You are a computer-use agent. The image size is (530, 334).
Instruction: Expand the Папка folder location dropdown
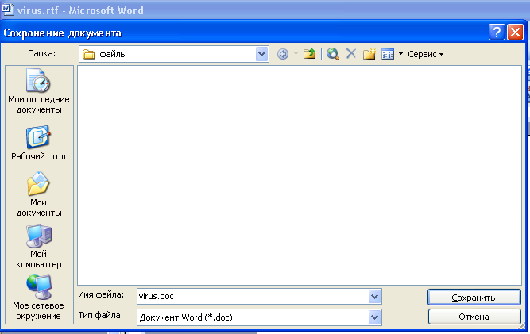coord(262,54)
